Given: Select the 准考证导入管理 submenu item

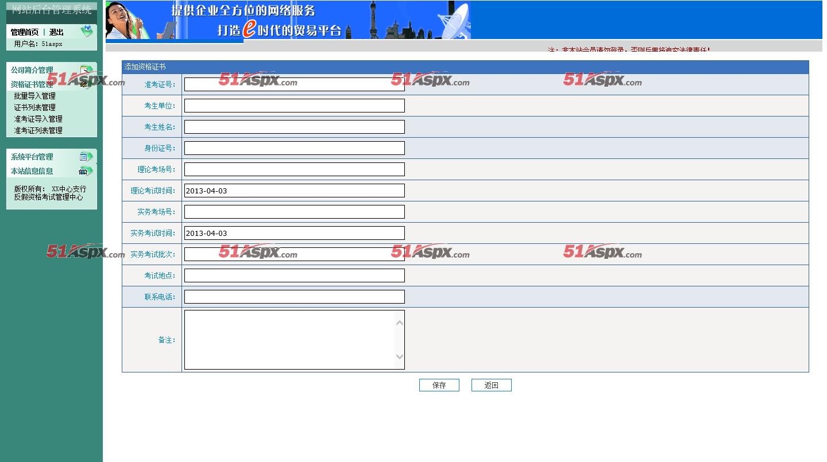Looking at the screenshot, I should 38,119.
